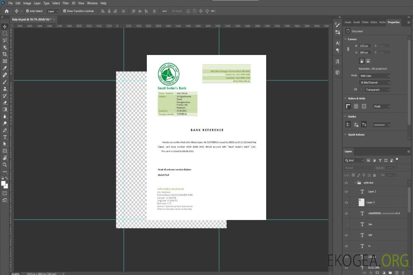Collapse the 'edite text' layer group
The width and height of the screenshot is (413, 275).
[355, 183]
